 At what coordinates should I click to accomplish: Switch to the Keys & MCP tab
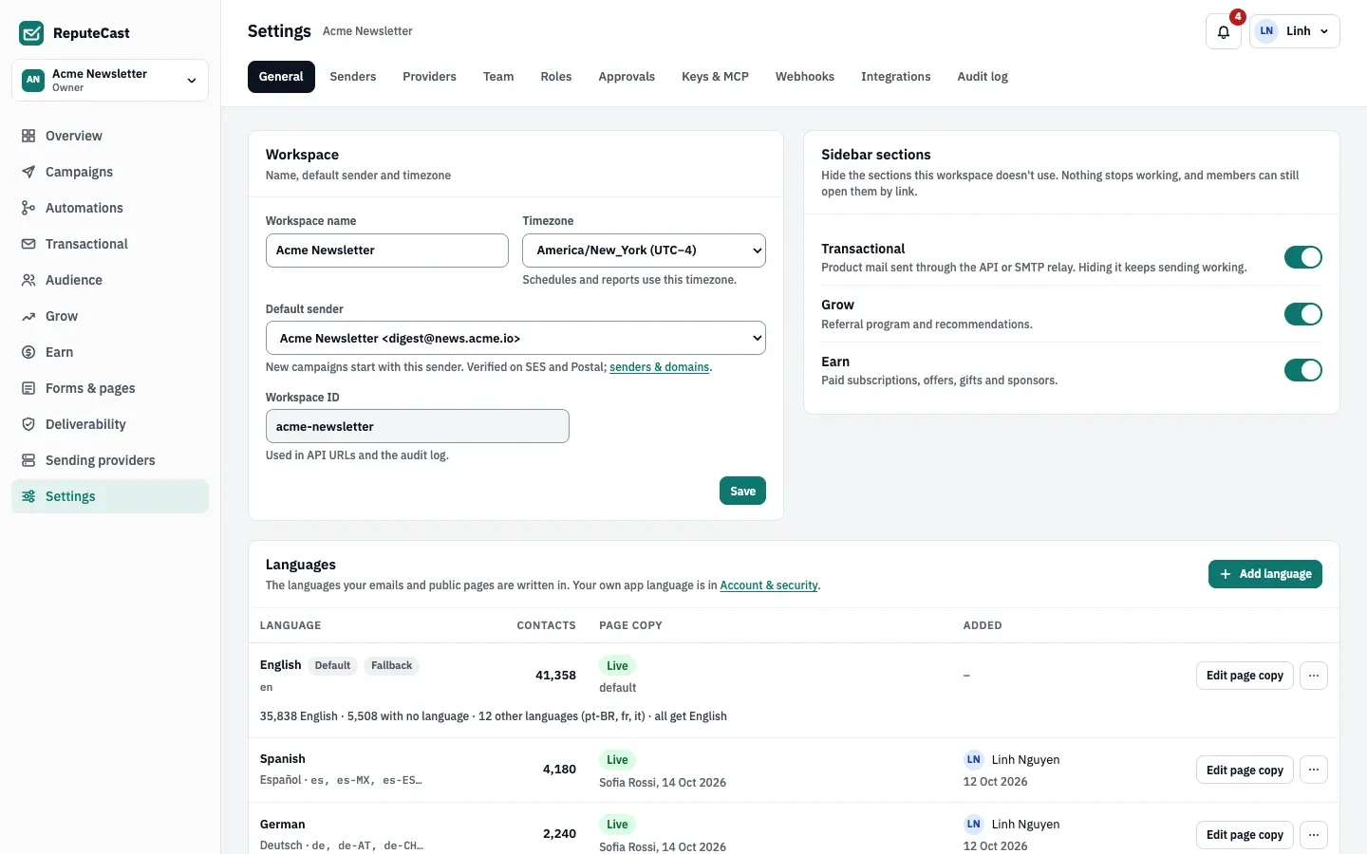715,77
